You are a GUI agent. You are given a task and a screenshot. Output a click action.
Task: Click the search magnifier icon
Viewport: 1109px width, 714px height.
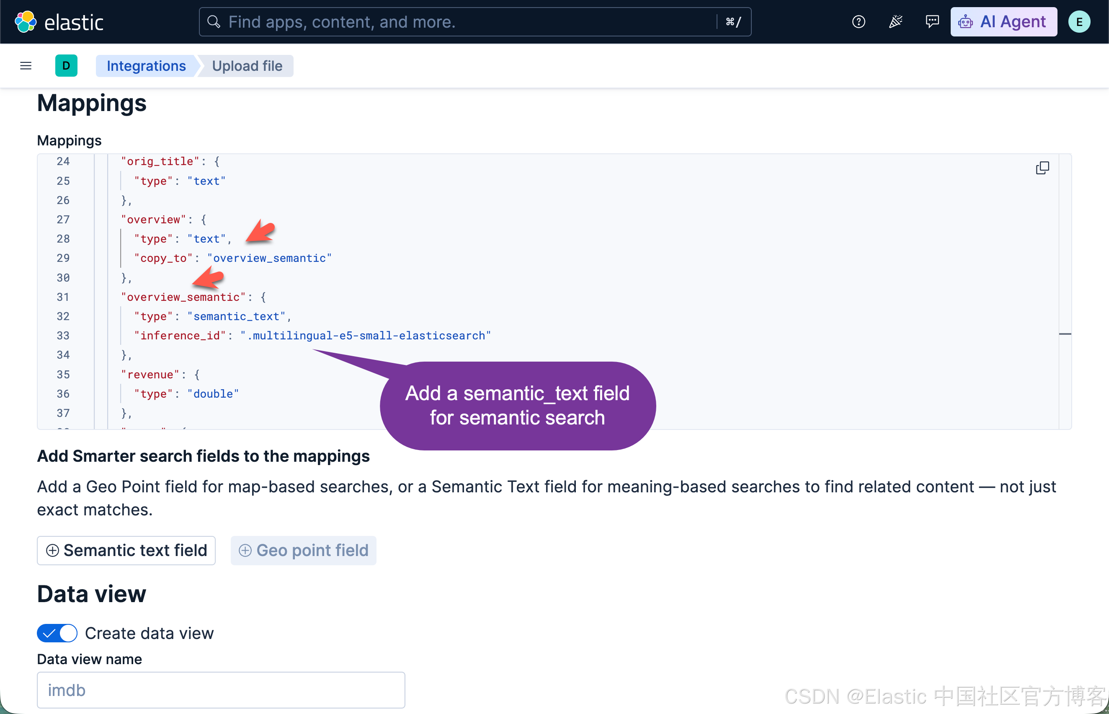(x=213, y=22)
